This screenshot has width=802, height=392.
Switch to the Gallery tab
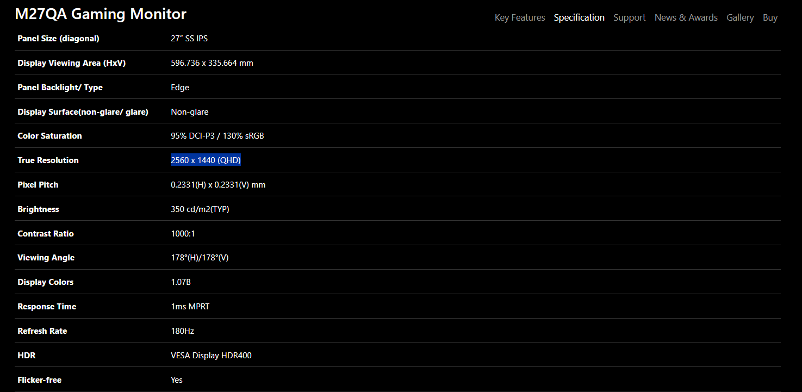[739, 17]
